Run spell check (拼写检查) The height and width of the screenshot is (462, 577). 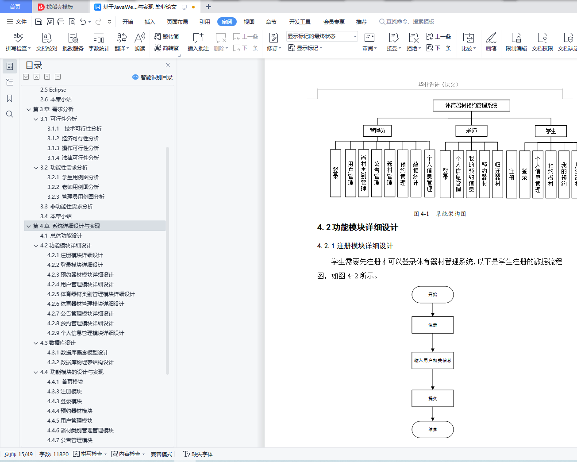[x=18, y=42]
